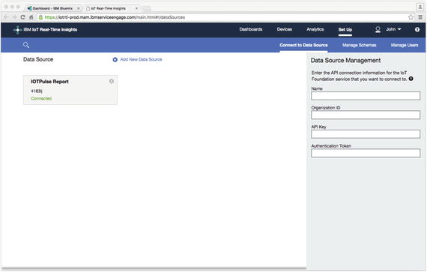
Task: Open the Dashboards menu
Action: pos(251,29)
